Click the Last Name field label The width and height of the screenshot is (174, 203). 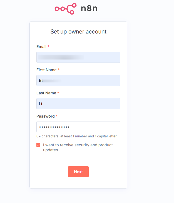pos(46,93)
